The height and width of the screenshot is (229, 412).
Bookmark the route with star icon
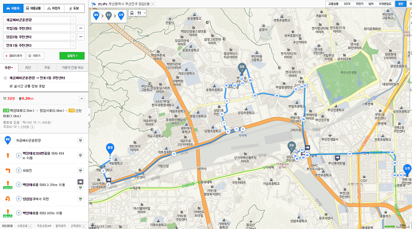[x=5, y=78]
